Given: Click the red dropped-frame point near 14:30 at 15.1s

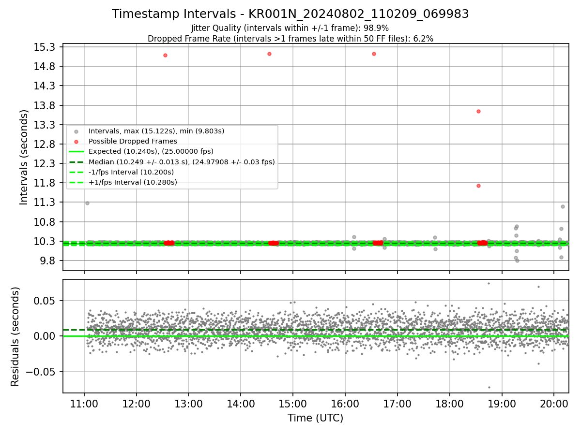Looking at the screenshot, I should pyautogui.click(x=269, y=54).
